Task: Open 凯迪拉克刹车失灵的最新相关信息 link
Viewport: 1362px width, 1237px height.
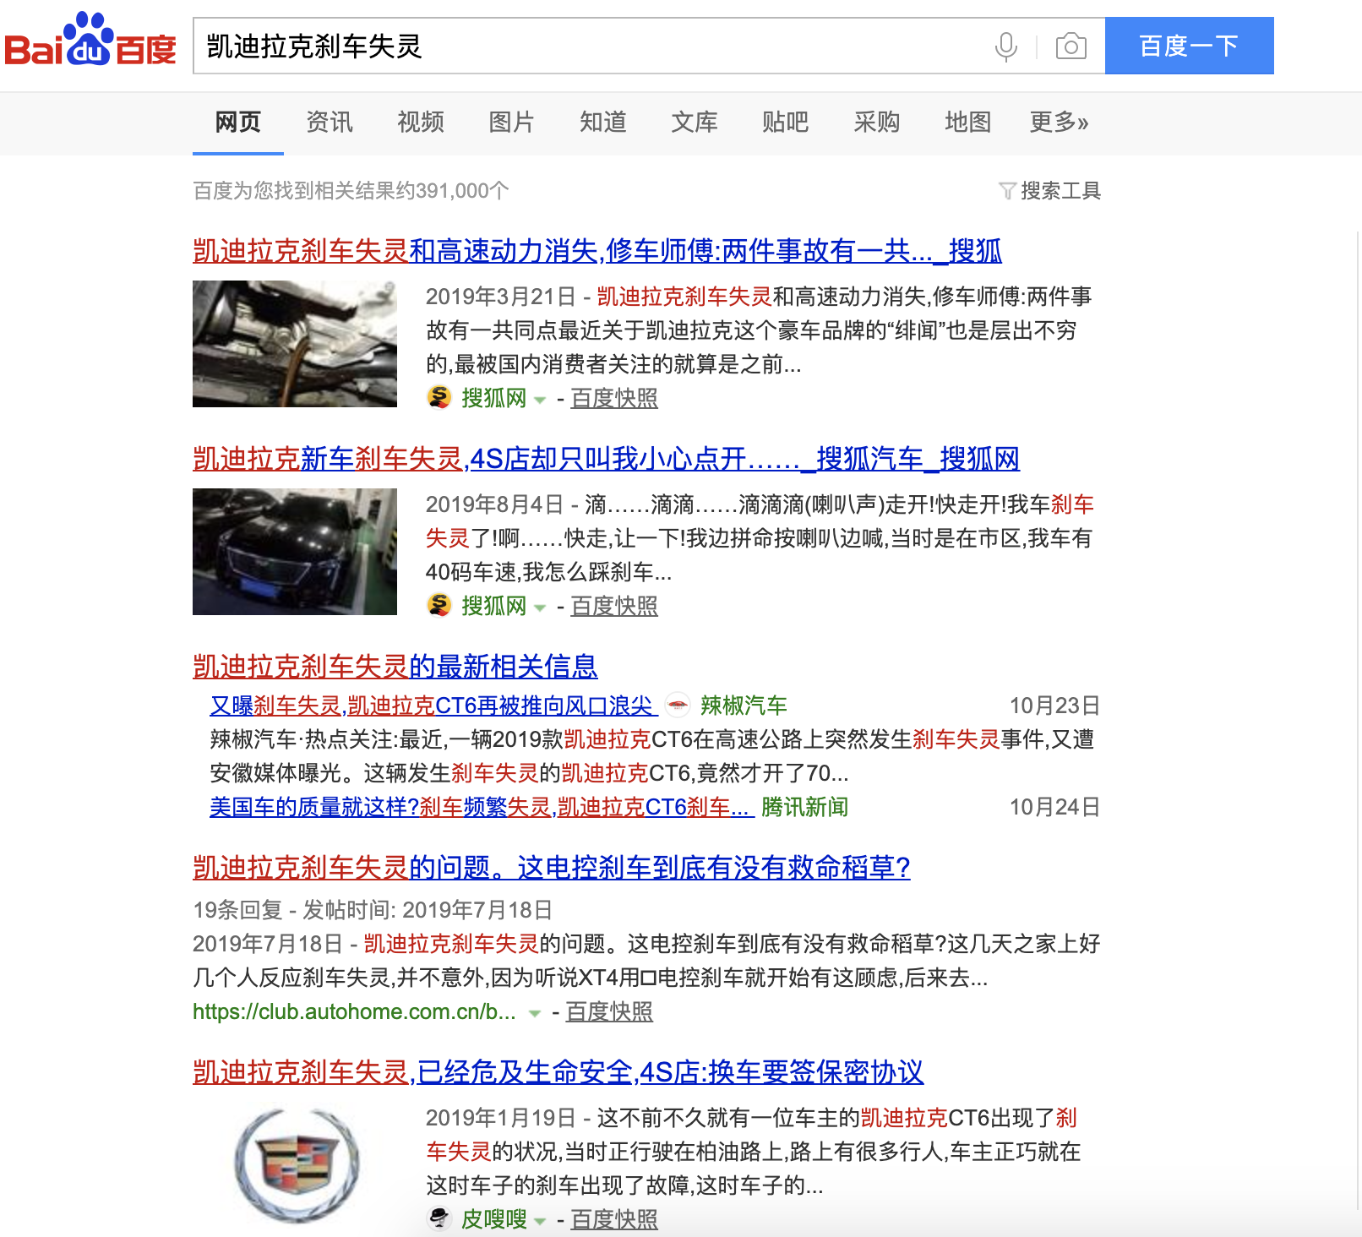Action: [x=395, y=667]
